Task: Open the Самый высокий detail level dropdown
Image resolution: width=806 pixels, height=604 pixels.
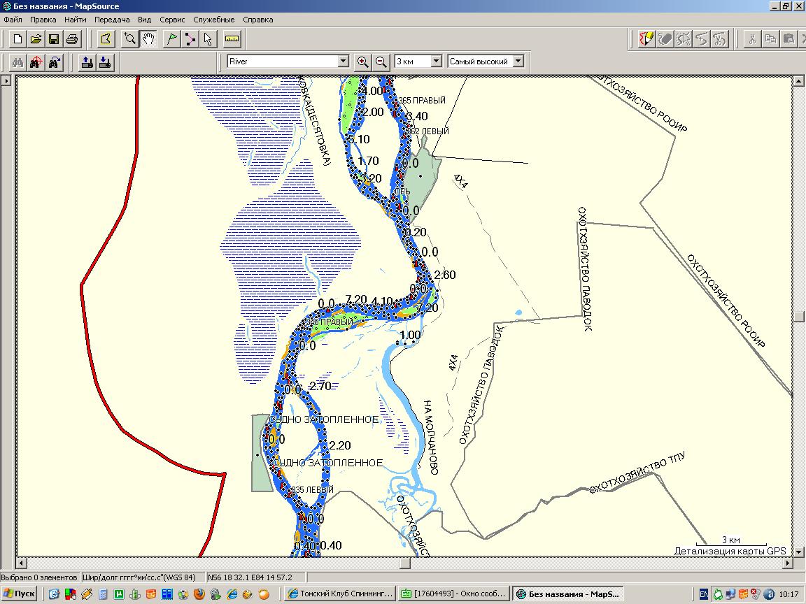Action: click(518, 62)
